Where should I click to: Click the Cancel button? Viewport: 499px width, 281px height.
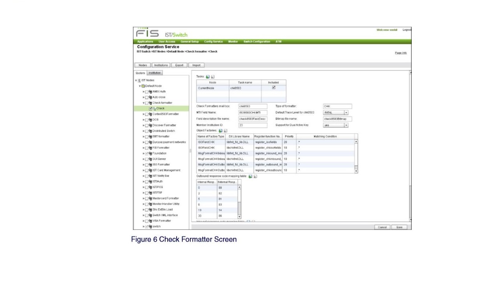tap(382, 227)
